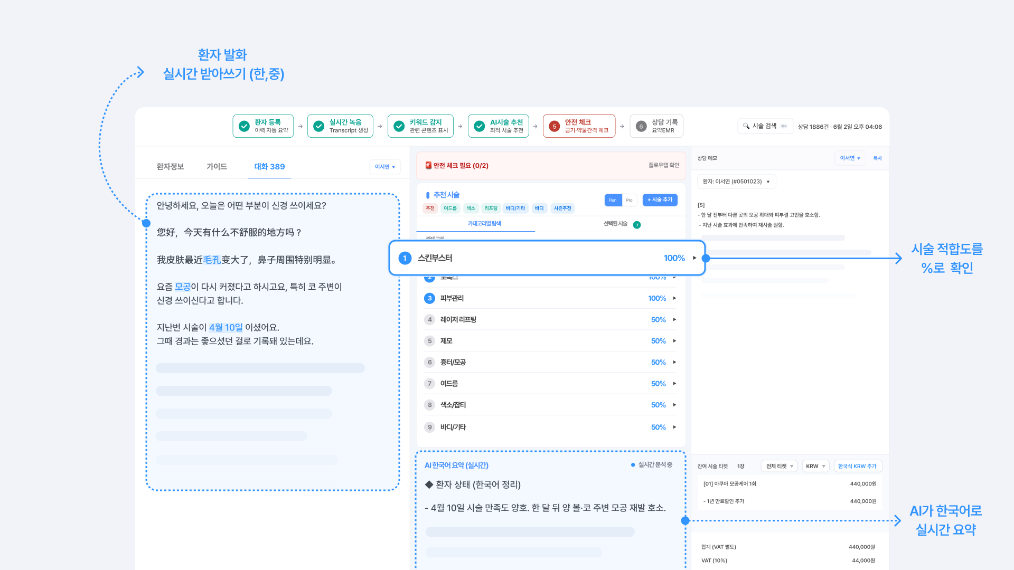Switch to the 환자정보 tab
The width and height of the screenshot is (1014, 570).
170,167
